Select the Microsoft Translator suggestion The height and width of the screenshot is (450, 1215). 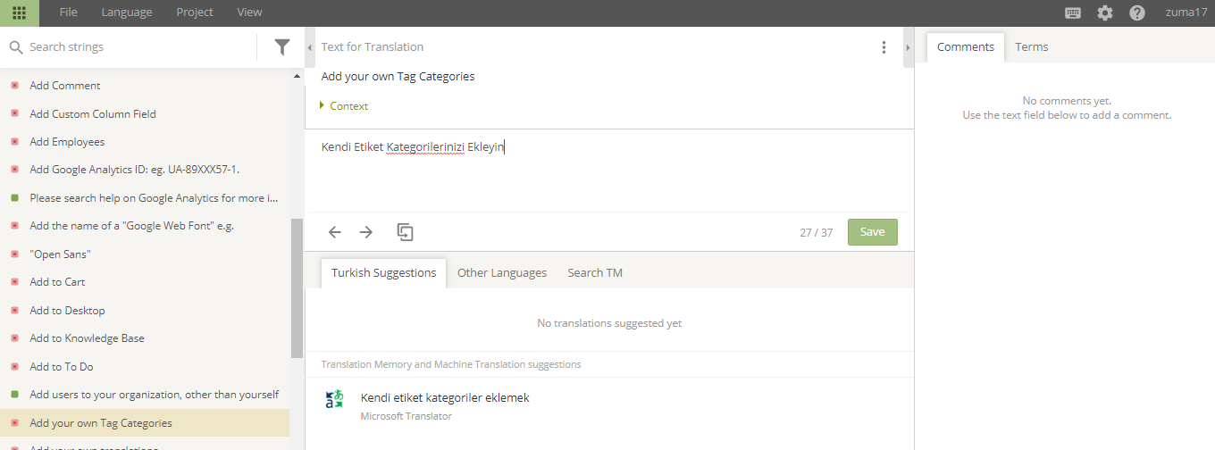click(609, 406)
